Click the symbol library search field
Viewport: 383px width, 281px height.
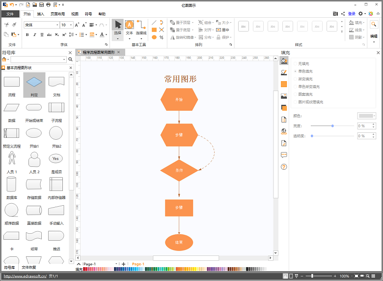(36, 59)
